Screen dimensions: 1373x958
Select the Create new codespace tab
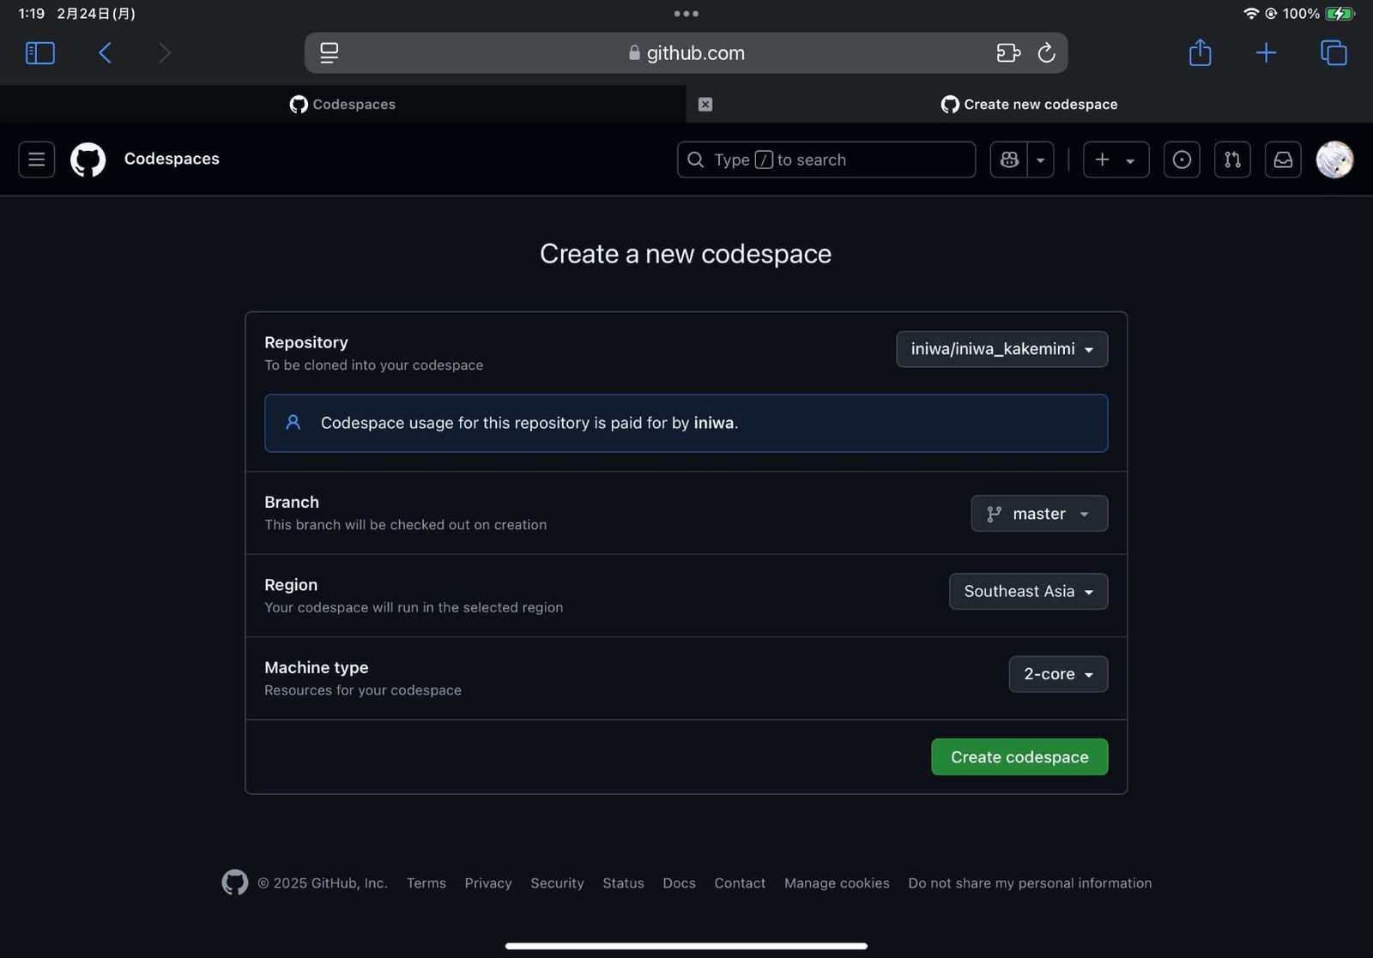pyautogui.click(x=1029, y=104)
